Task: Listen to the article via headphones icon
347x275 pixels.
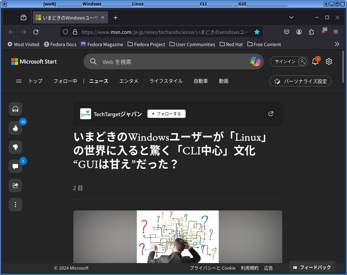Action: pyautogui.click(x=15, y=109)
